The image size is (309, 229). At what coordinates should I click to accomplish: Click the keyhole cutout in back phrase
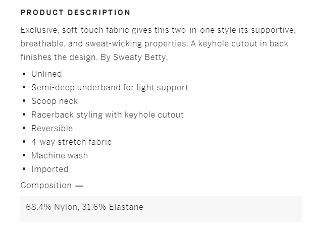click(x=243, y=44)
